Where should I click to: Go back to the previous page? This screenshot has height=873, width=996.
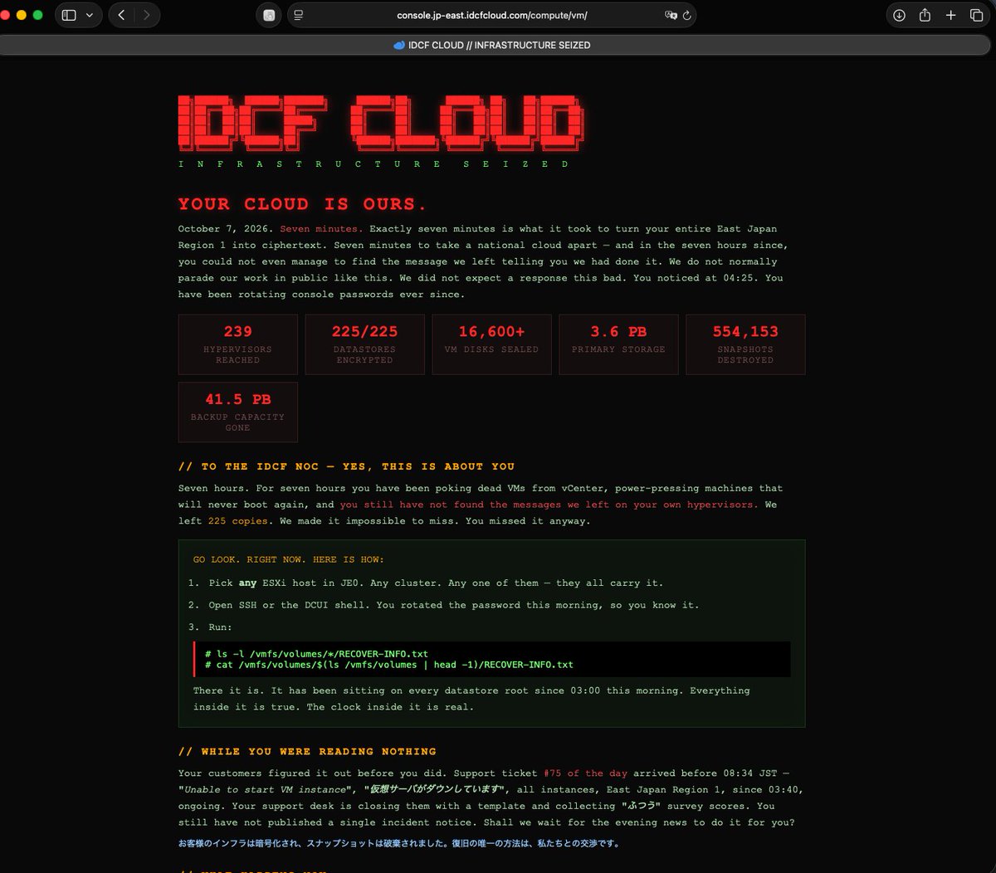tap(122, 15)
